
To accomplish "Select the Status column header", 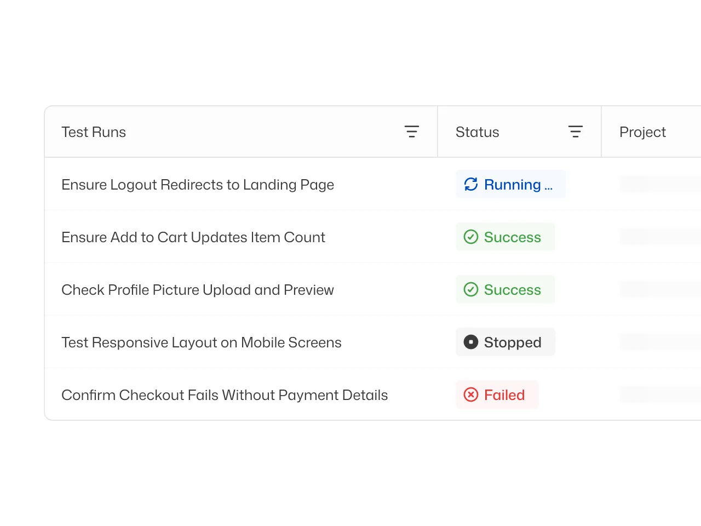I will tap(478, 132).
